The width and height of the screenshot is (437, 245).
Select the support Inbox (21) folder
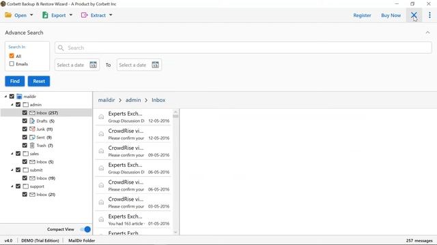[42, 195]
